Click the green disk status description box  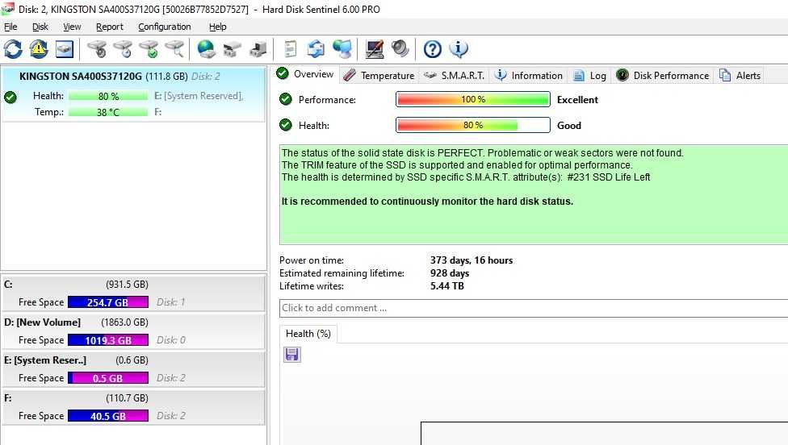(x=534, y=194)
